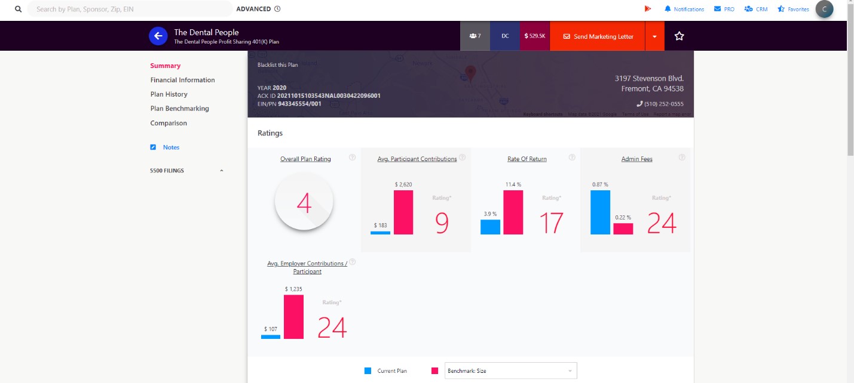The width and height of the screenshot is (854, 383).
Task: Click the PRO envelope icon
Action: click(717, 9)
